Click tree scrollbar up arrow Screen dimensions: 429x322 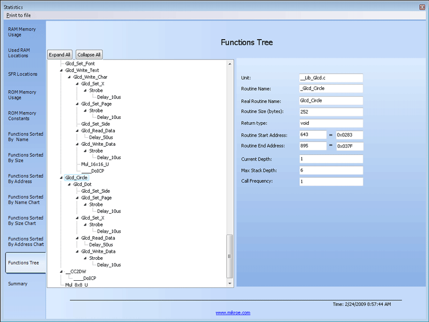pyautogui.click(x=230, y=64)
